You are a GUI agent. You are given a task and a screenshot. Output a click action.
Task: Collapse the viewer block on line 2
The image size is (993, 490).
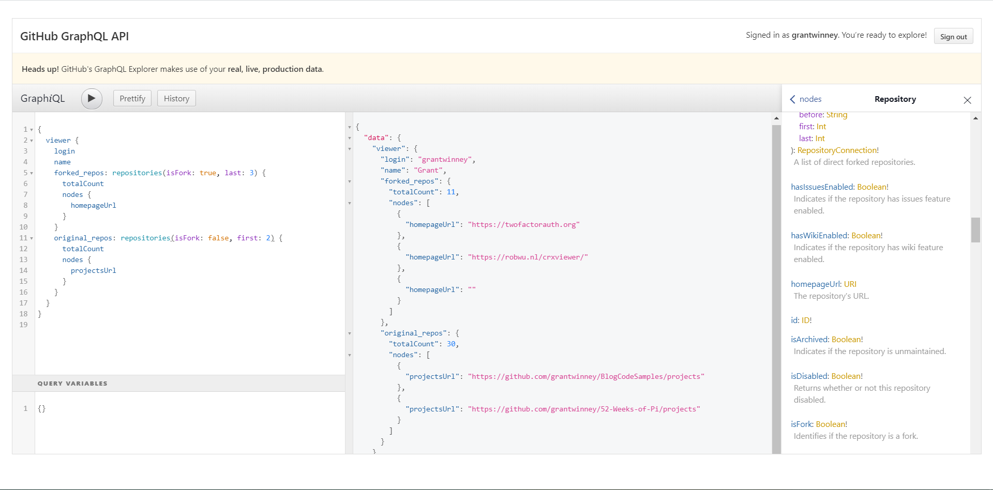pos(32,141)
